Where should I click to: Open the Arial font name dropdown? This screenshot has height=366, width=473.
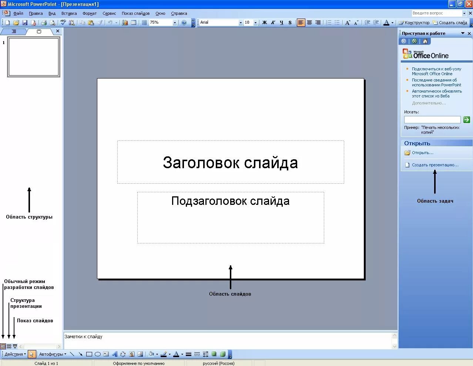pos(241,23)
